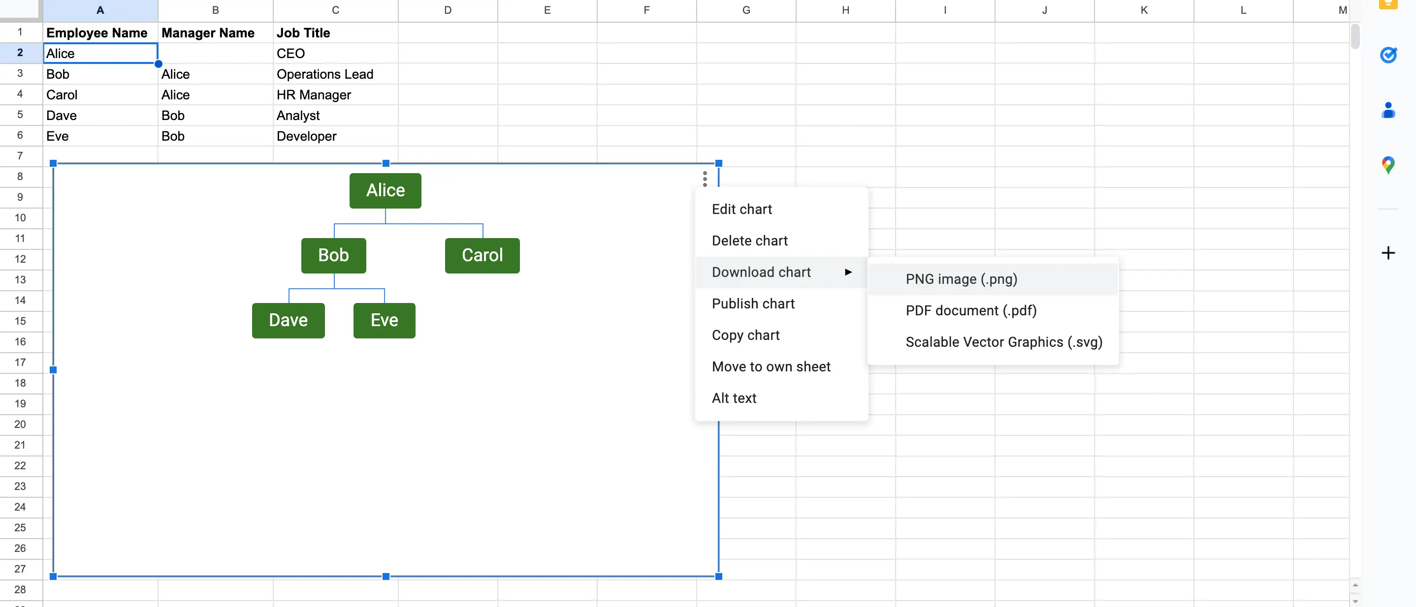Click the chart's left-middle resize handle
1416x607 pixels.
point(53,370)
